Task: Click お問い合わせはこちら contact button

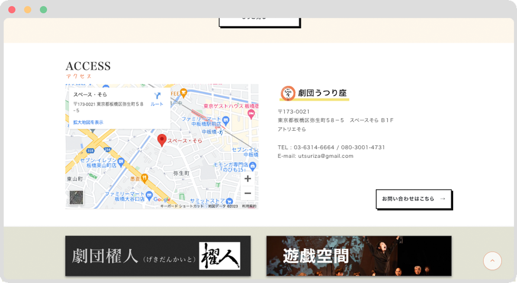Action: pos(413,199)
